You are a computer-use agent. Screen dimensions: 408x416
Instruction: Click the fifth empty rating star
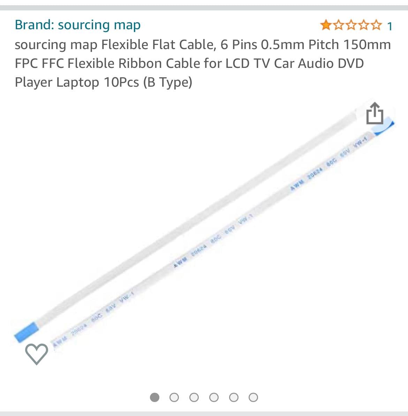(x=376, y=25)
